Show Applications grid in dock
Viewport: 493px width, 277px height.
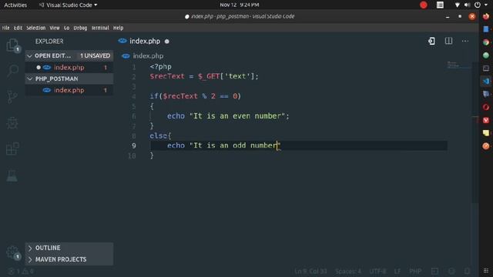[x=486, y=271]
